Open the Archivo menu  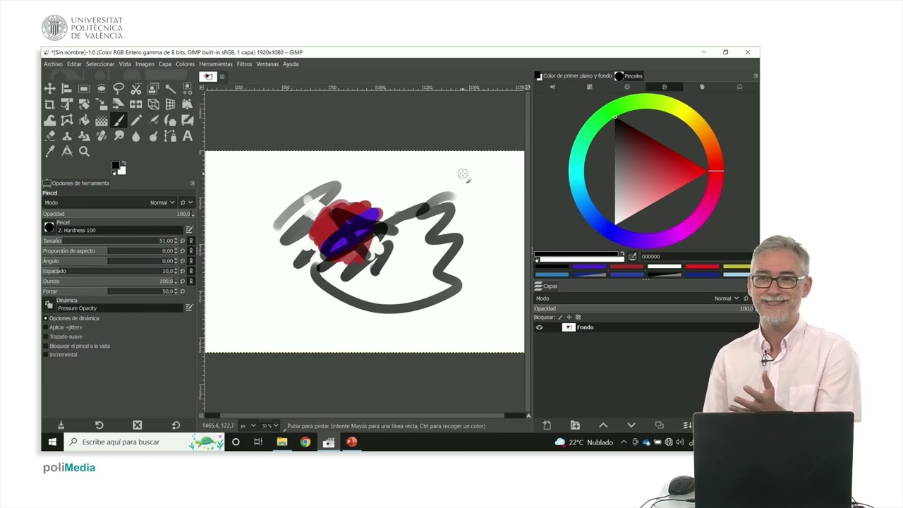(x=53, y=64)
